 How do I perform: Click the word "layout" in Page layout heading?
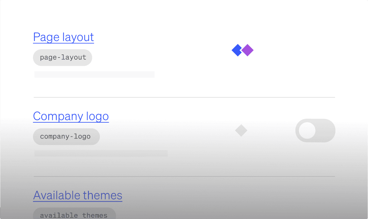coord(78,37)
